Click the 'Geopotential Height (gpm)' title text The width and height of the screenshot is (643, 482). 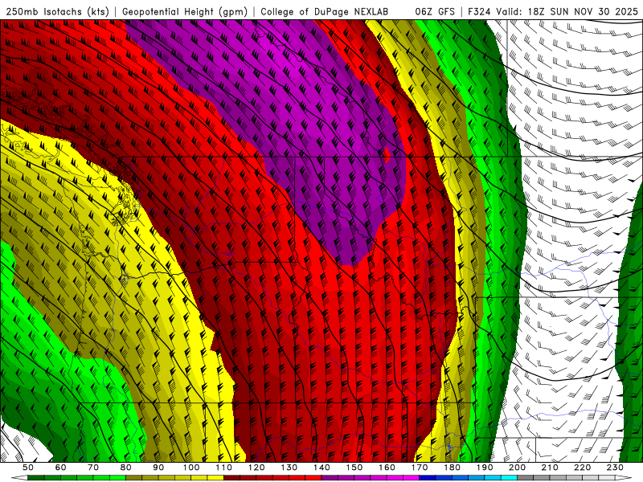[x=185, y=11]
